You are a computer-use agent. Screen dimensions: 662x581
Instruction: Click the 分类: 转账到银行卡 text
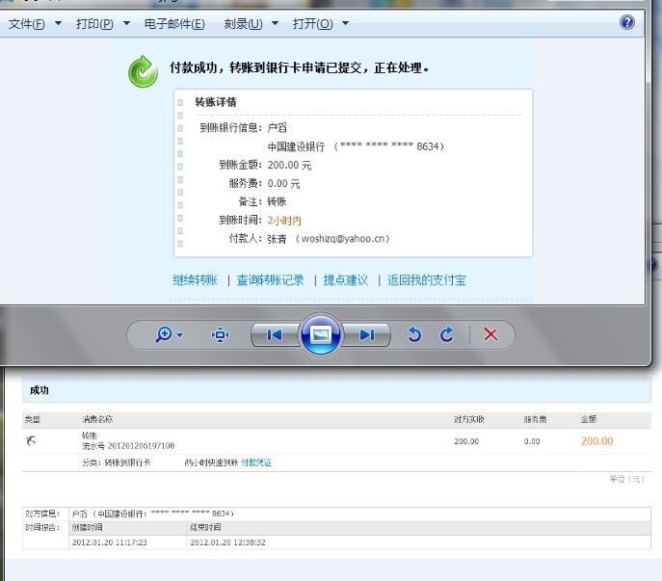click(116, 462)
